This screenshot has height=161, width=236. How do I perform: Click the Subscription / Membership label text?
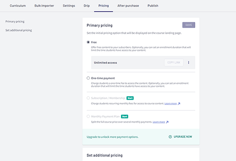coord(108,98)
